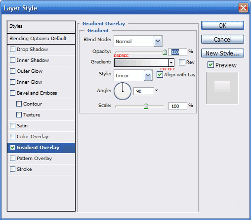The width and height of the screenshot is (251, 220).
Task: Click the opacity slider thumb
Action: click(165, 52)
